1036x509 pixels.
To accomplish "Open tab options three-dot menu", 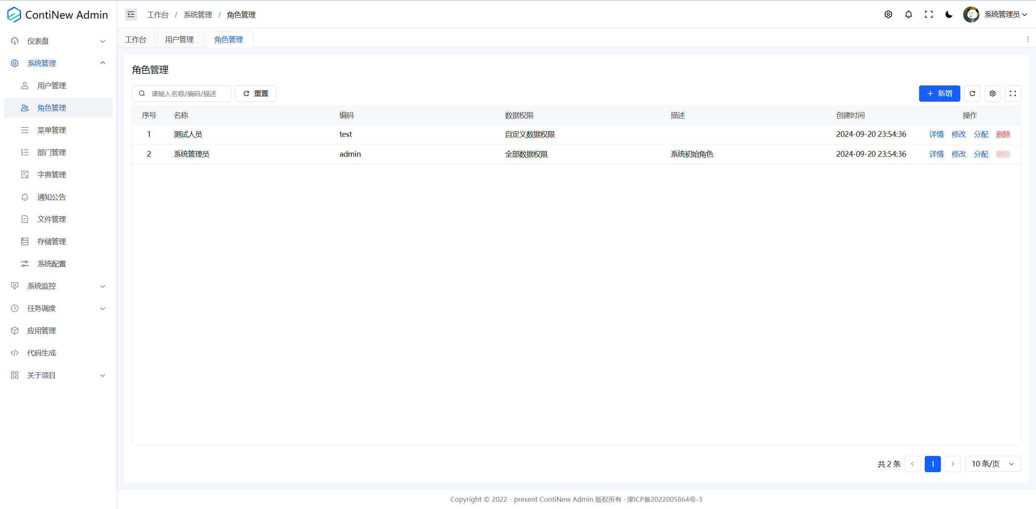I will tap(1028, 40).
